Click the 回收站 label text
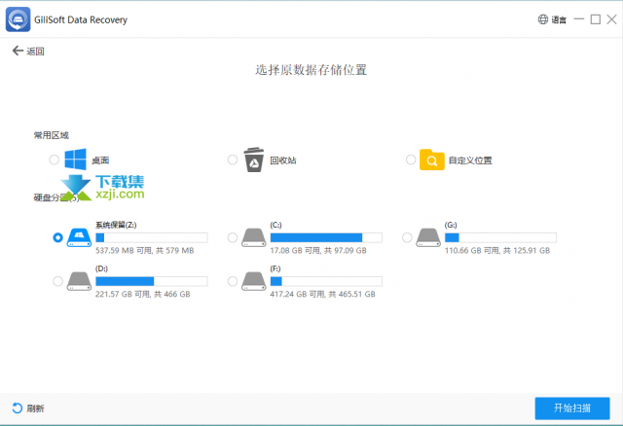The image size is (623, 426). tap(283, 160)
